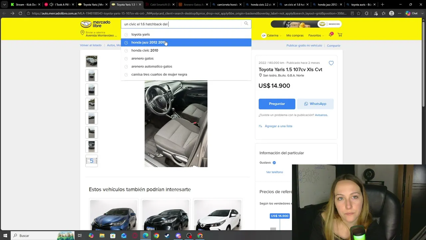The image size is (426, 240).
Task: Open Opera browser from the taskbar
Action: [135, 236]
